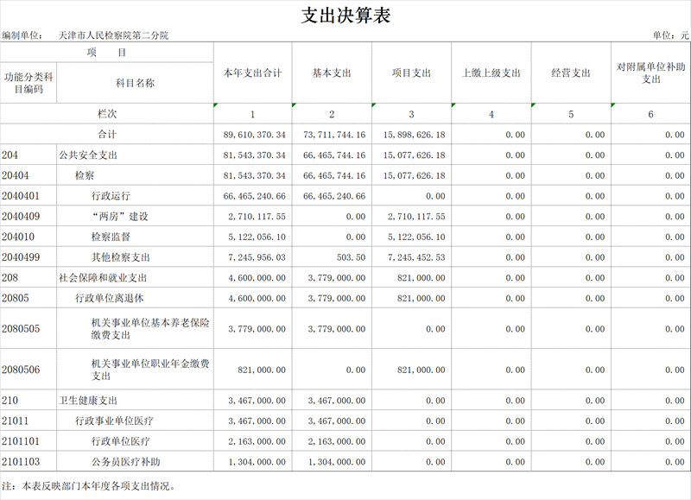Select value 2,163,000.00 in 基本支出 column
This screenshot has width=691, height=500.
(337, 441)
